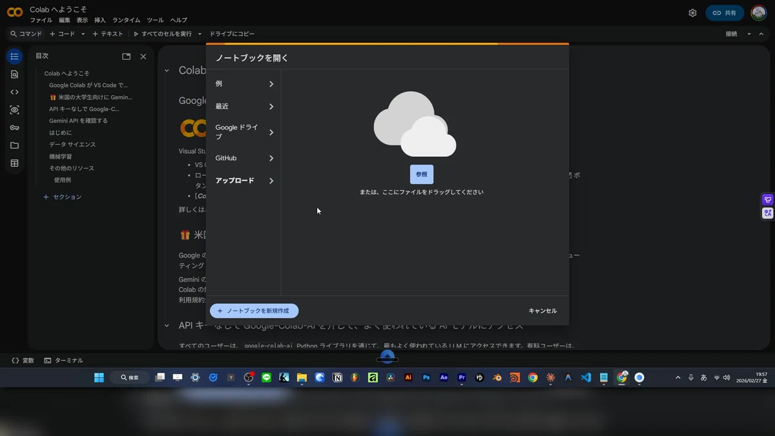
Task: Click the taskbar search box
Action: tap(129, 378)
